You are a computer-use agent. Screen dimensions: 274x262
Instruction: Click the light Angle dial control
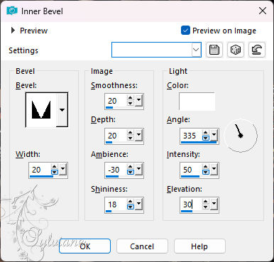(241, 136)
